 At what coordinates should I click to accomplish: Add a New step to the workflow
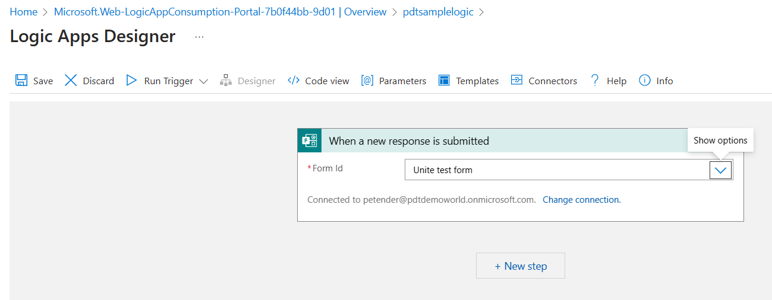pyautogui.click(x=520, y=266)
